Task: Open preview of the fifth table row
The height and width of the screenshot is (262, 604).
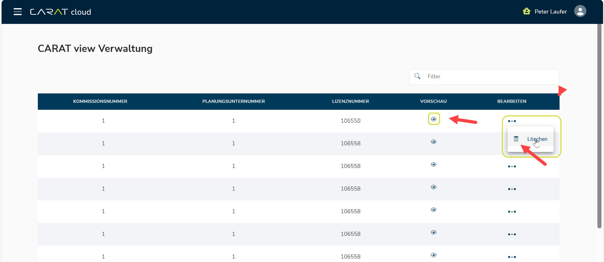Action: tap(434, 210)
